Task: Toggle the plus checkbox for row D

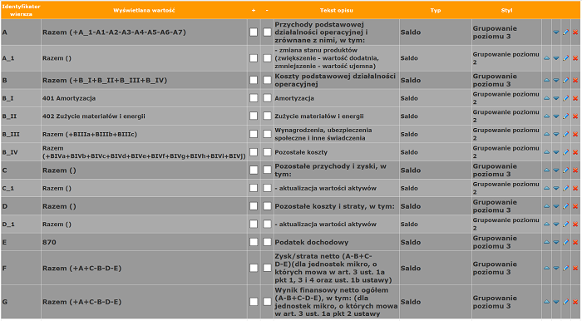Action: tap(254, 206)
